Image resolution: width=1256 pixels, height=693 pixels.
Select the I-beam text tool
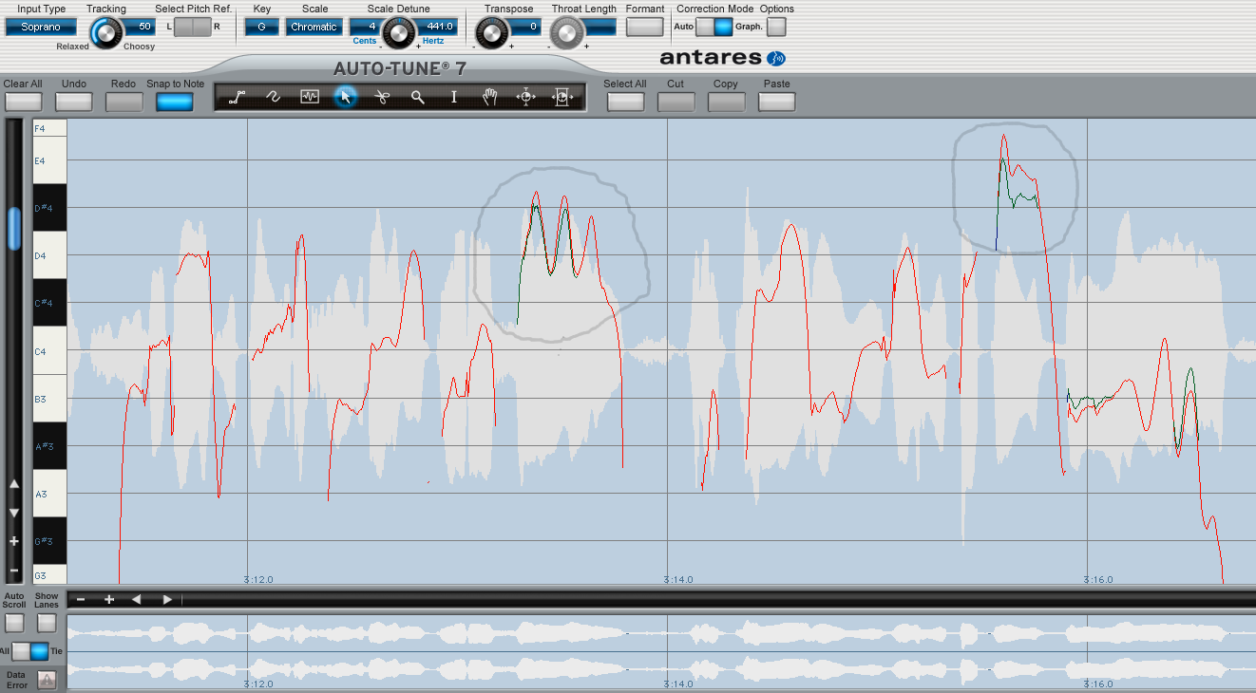click(454, 97)
